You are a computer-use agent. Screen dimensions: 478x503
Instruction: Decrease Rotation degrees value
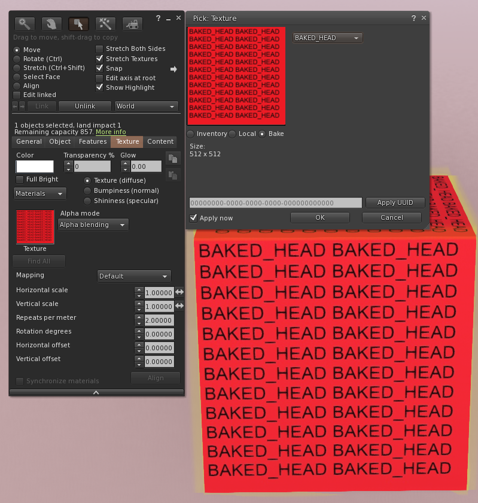pos(139,337)
